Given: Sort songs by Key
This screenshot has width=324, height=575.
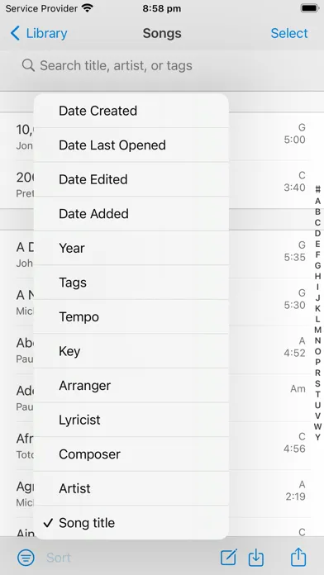Looking at the screenshot, I should point(131,351).
